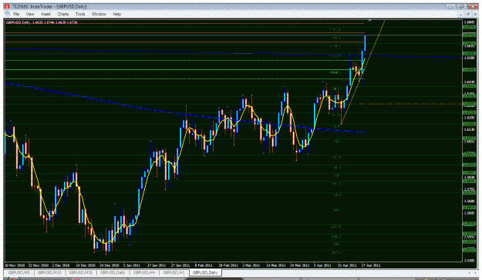
Task: Click the 8 Feb 2011 date label
Action: pyautogui.click(x=204, y=265)
